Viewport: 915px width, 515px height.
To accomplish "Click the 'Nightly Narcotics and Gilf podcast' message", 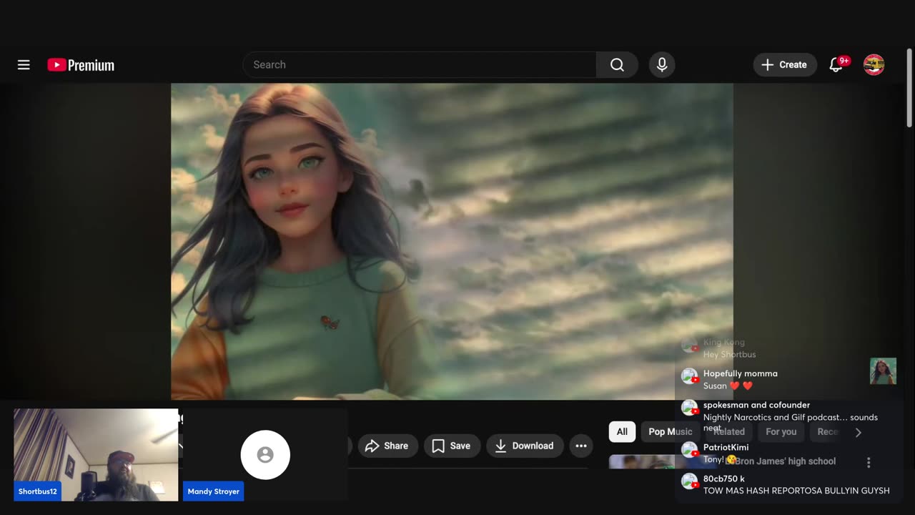I will click(791, 423).
